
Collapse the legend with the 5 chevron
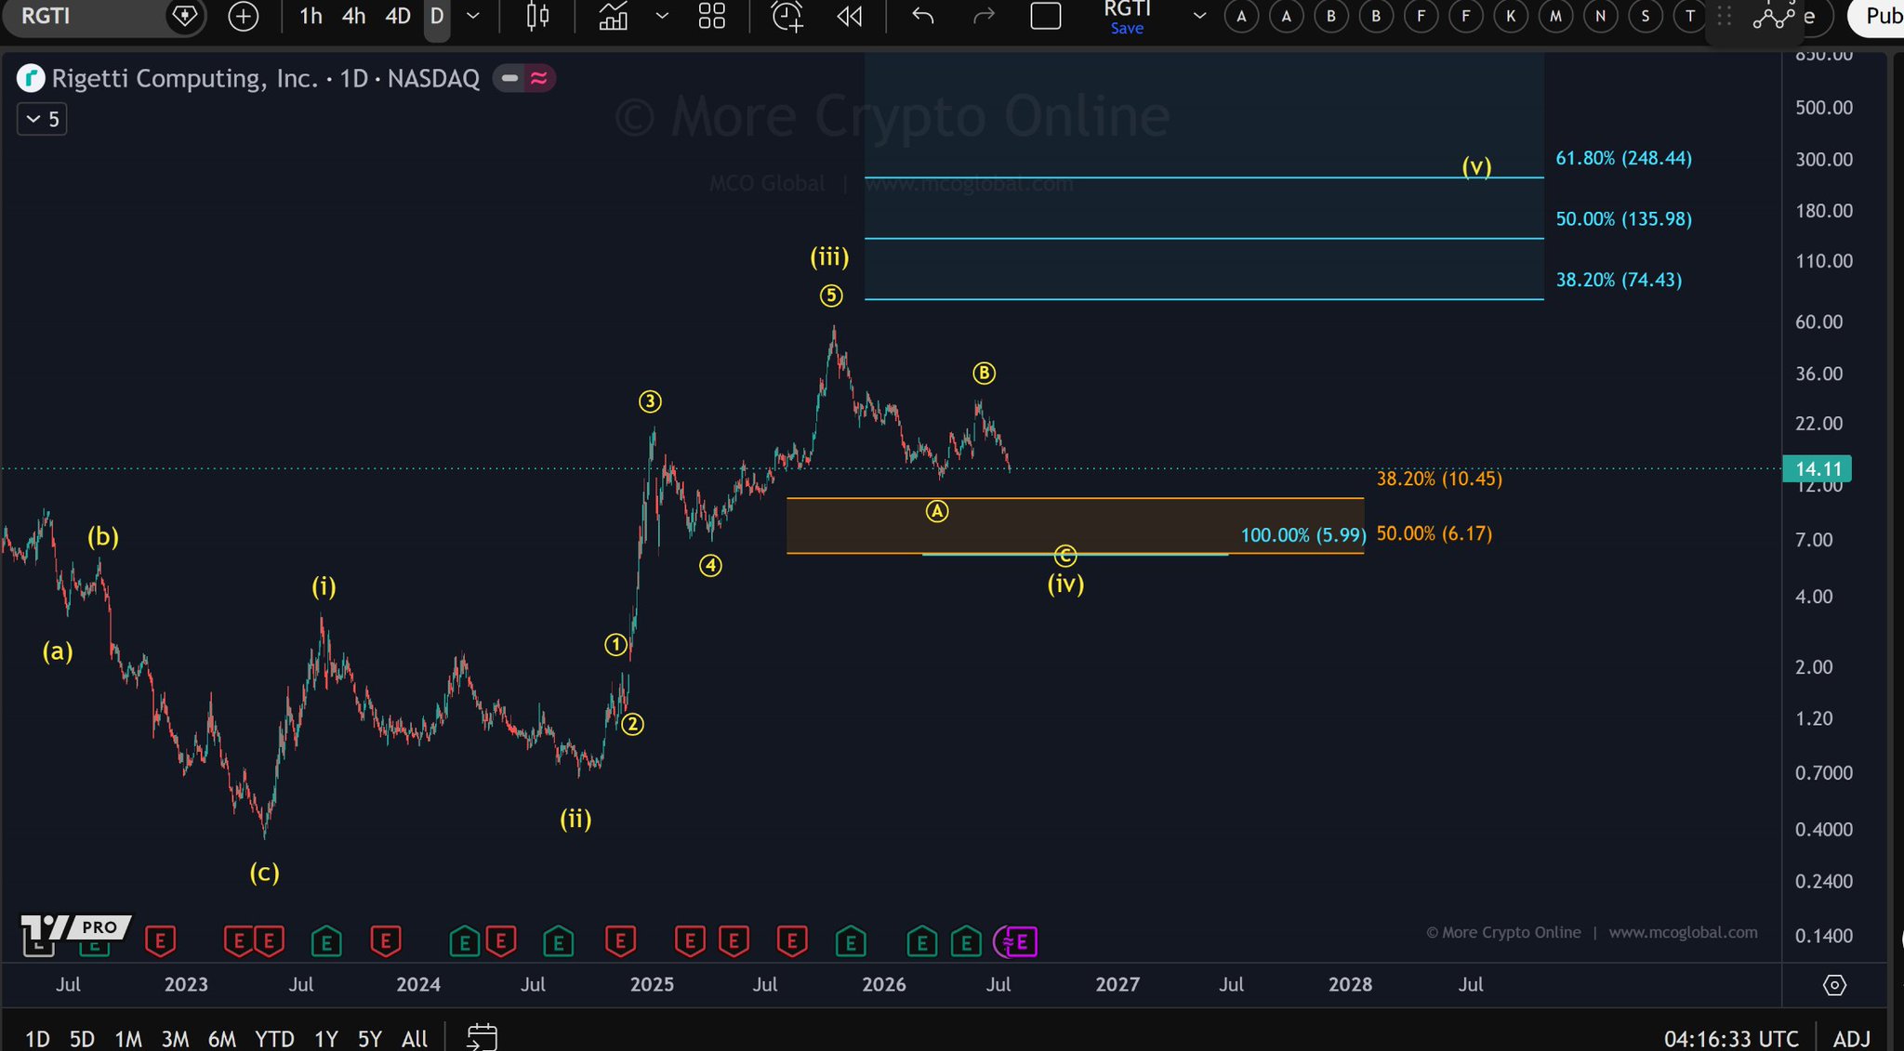(42, 119)
